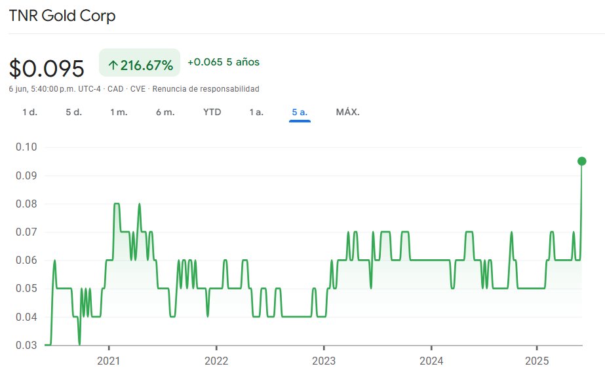
Task: Click the 2025 x-axis label
Action: pyautogui.click(x=537, y=361)
